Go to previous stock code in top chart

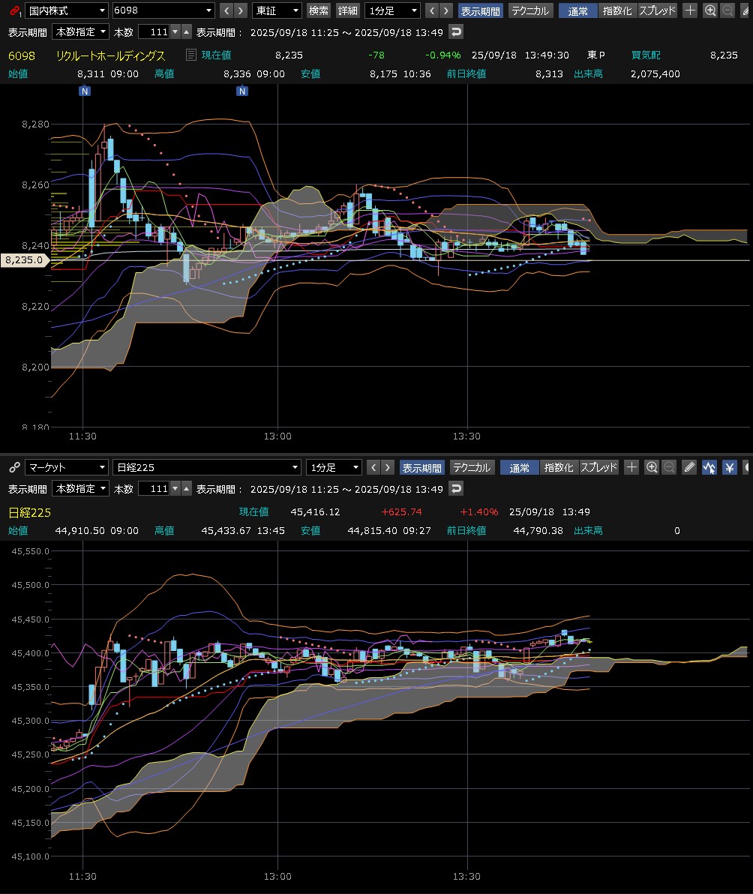226,10
